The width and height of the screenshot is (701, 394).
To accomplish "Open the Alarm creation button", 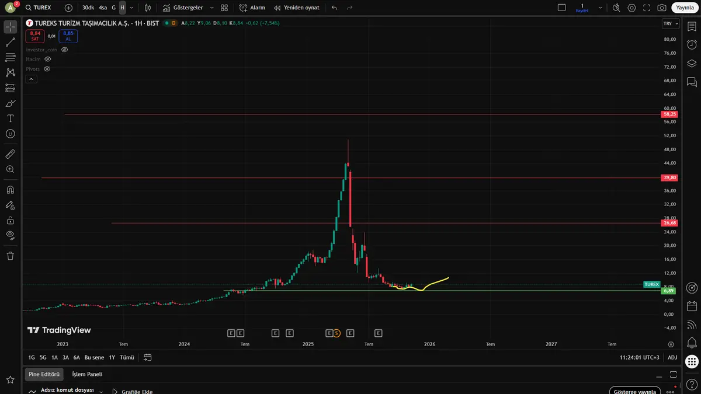I will pos(252,8).
